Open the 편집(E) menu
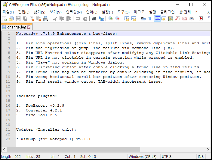 (24, 12)
